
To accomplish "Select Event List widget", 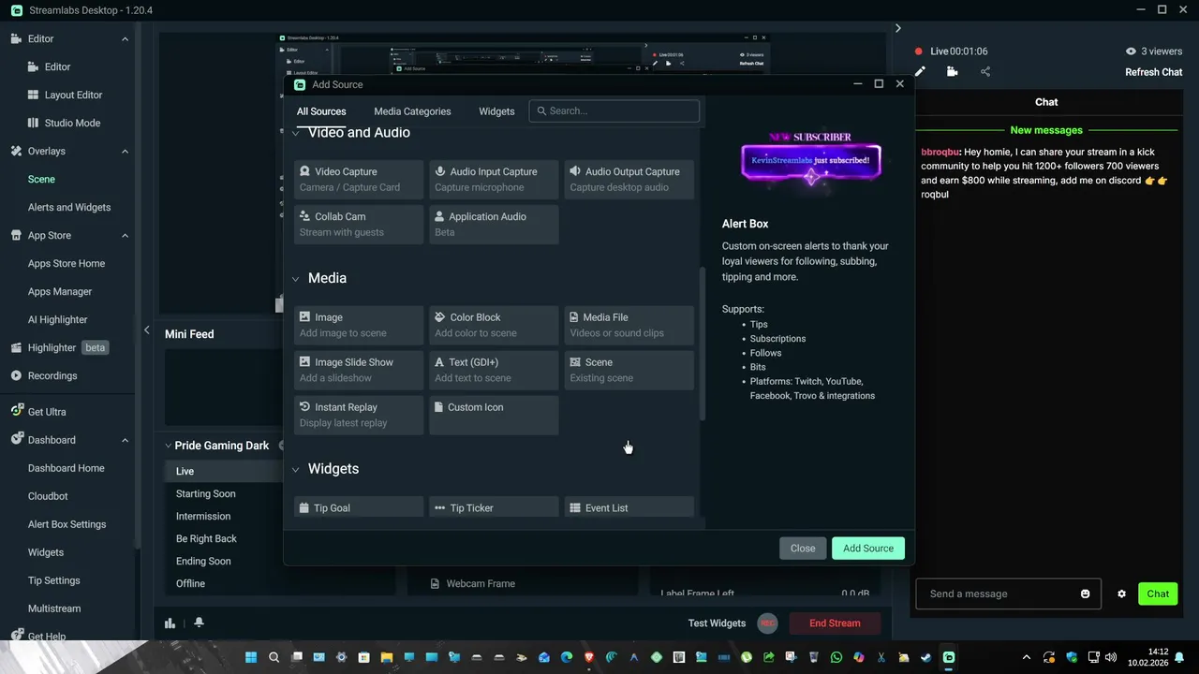I will (x=629, y=507).
